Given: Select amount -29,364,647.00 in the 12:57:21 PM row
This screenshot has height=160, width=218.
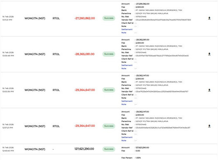Looking at the screenshot, I should 85,126.
